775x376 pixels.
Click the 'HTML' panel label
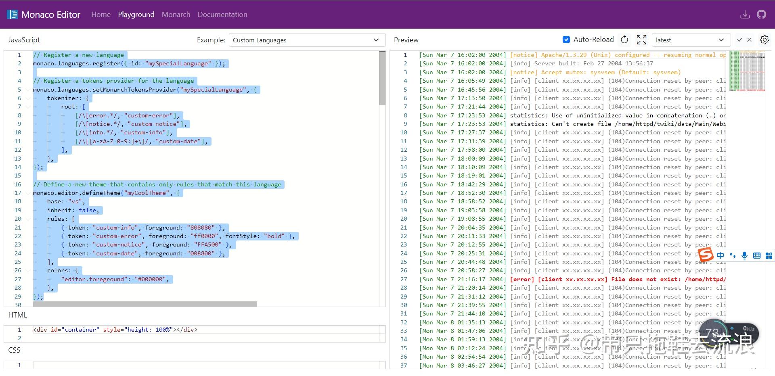click(17, 315)
